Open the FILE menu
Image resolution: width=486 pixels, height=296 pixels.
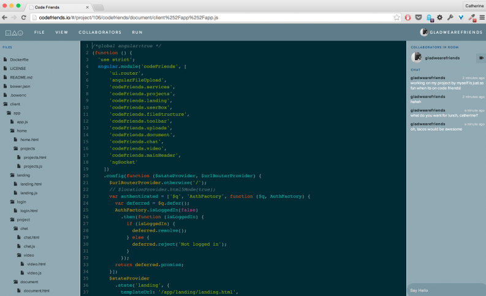pos(39,32)
